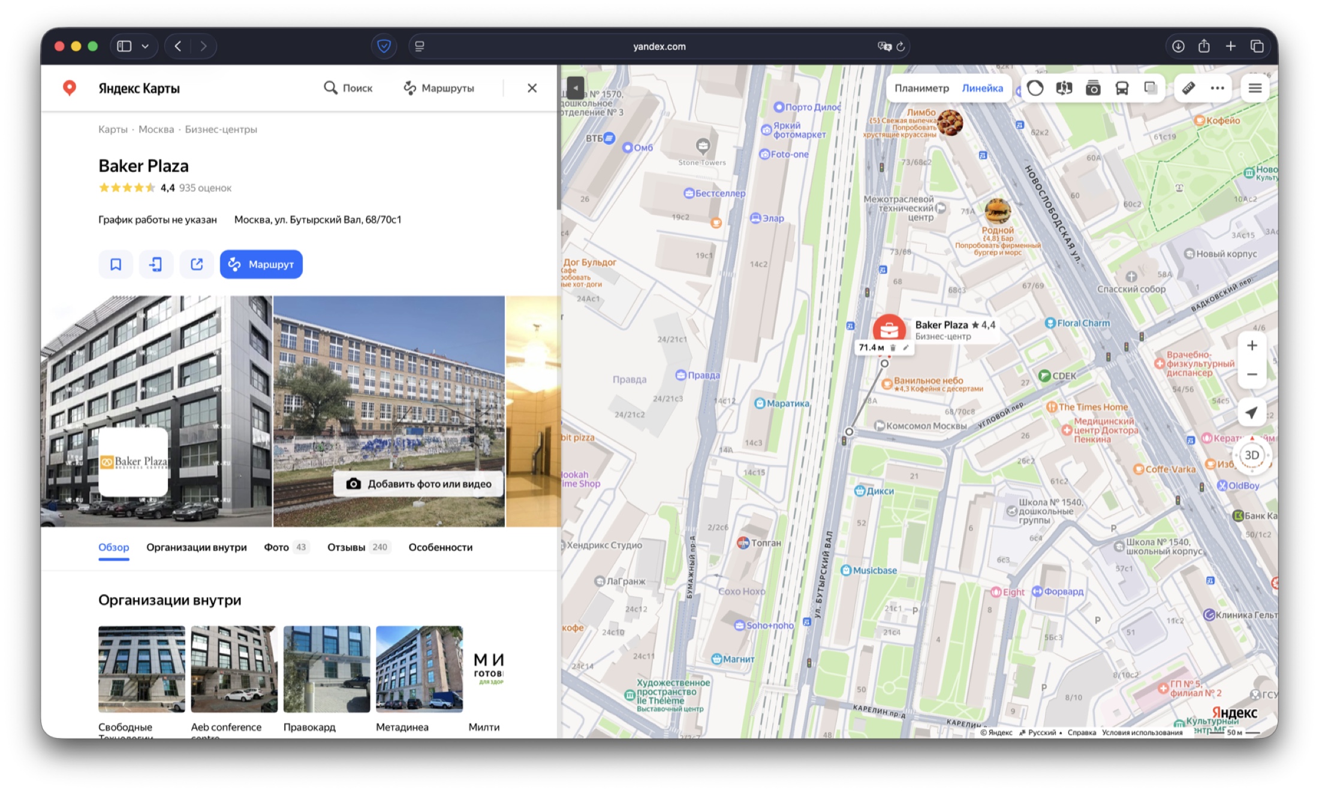1319x792 pixels.
Task: Switch to Организации внутри tab
Action: [196, 547]
